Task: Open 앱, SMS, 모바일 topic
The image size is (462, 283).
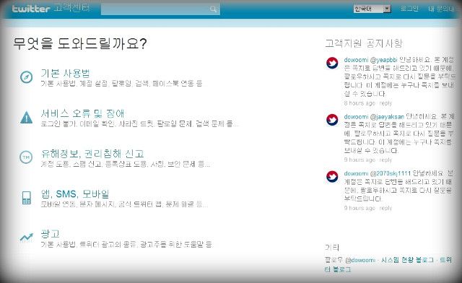Action: [75, 194]
